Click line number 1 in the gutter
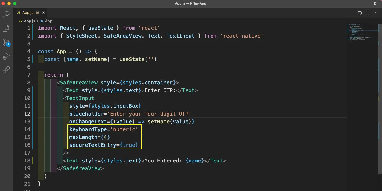This screenshot has height=191, width=382. coord(28,28)
